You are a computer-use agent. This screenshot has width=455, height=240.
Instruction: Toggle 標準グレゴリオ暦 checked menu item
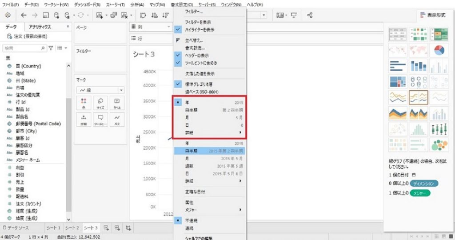(x=210, y=84)
